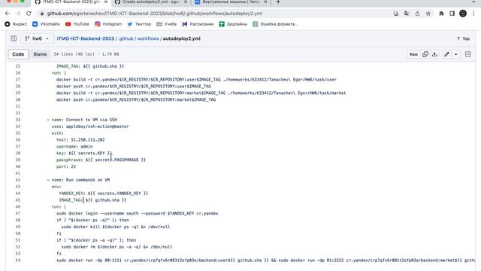Click the 'passphrase: ${{ secrets.PASSPHRASE }}' line
481x271 pixels.
pos(101,160)
